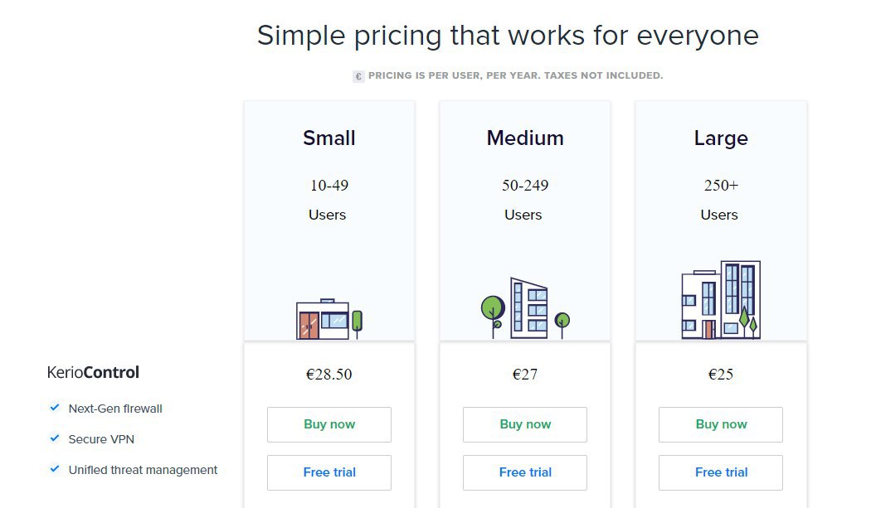Select the Medium plan heading
The height and width of the screenshot is (508, 876).
click(x=525, y=138)
